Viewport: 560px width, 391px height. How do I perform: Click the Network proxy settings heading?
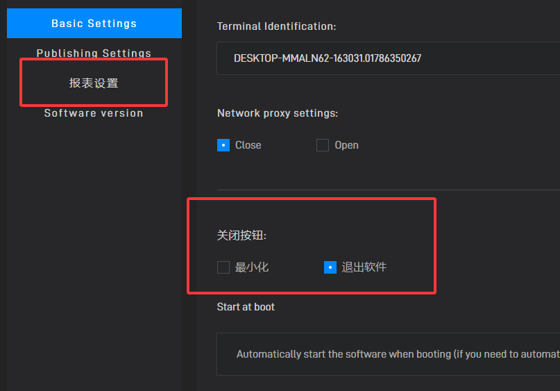[x=278, y=113]
